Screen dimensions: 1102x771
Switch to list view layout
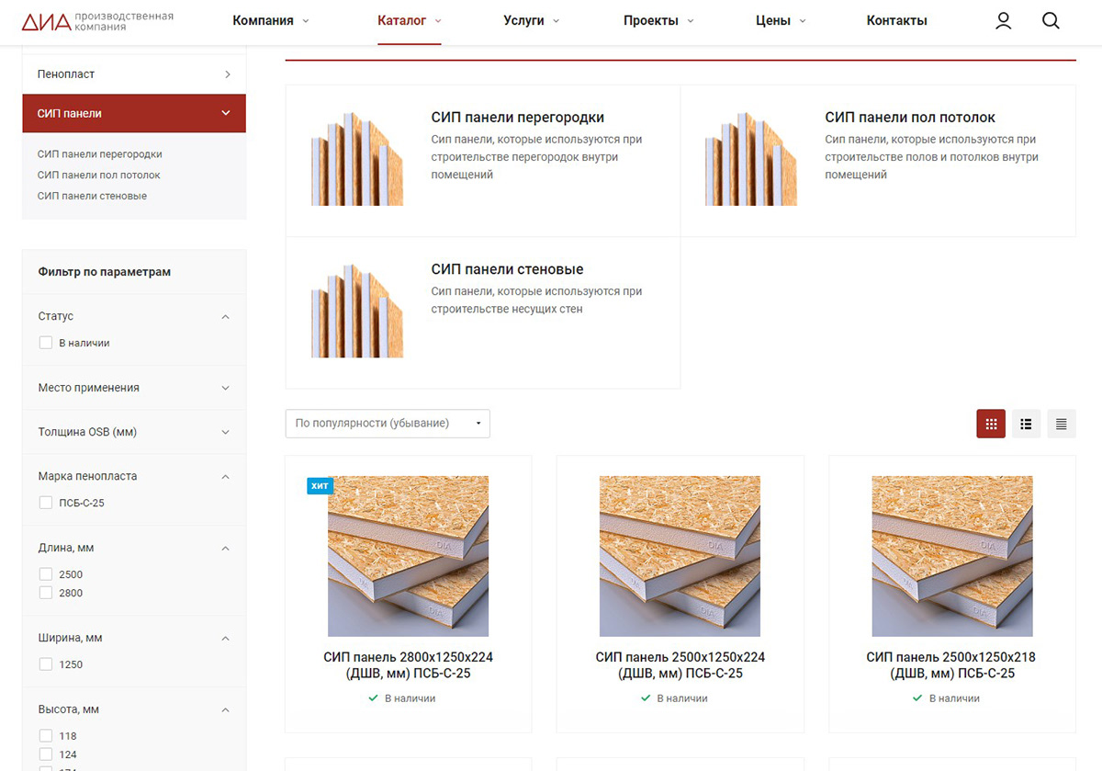pos(1026,424)
